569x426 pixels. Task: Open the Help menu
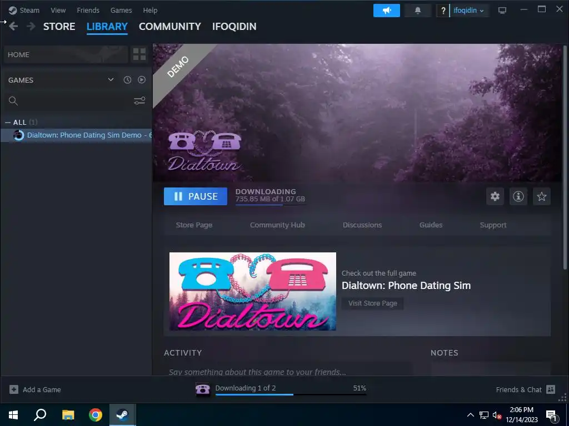[x=150, y=10]
